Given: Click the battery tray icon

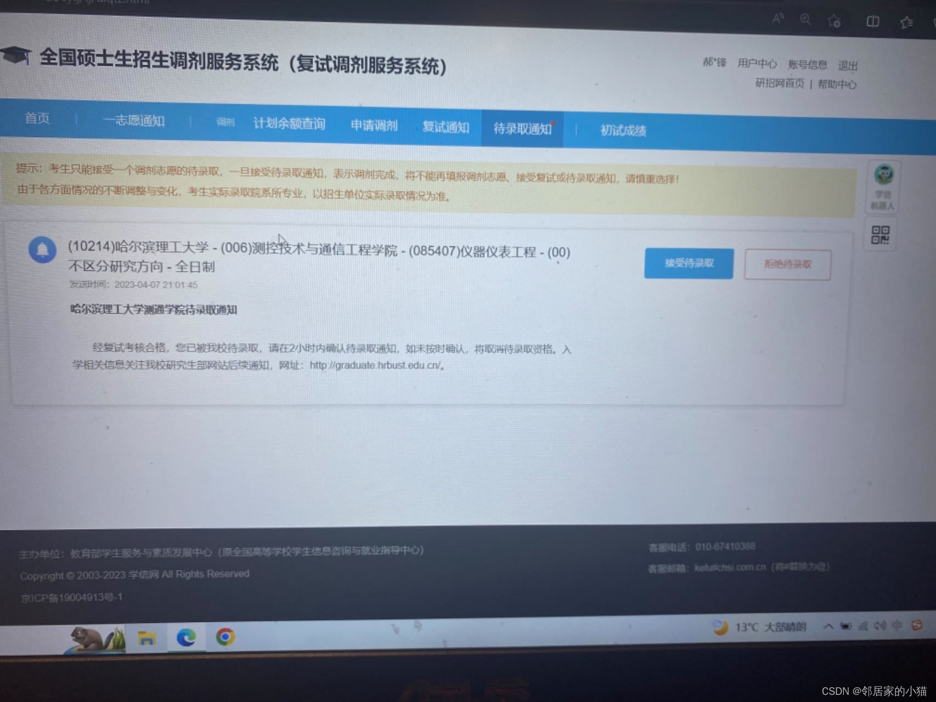Looking at the screenshot, I should coord(845,626).
